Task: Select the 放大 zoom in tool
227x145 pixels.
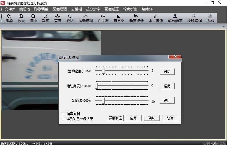Action: click(21, 18)
